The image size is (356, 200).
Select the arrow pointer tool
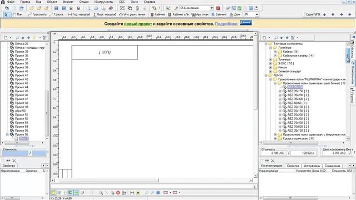pos(6,14)
